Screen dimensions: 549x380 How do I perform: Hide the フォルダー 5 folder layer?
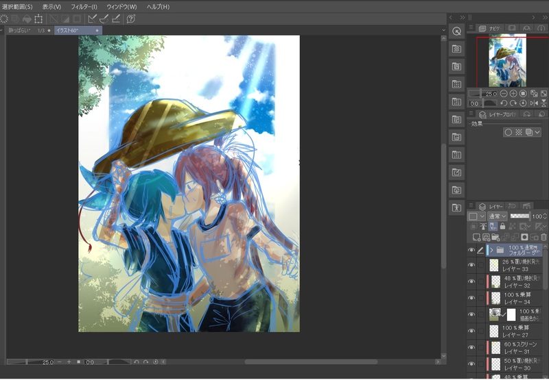[x=471, y=250]
